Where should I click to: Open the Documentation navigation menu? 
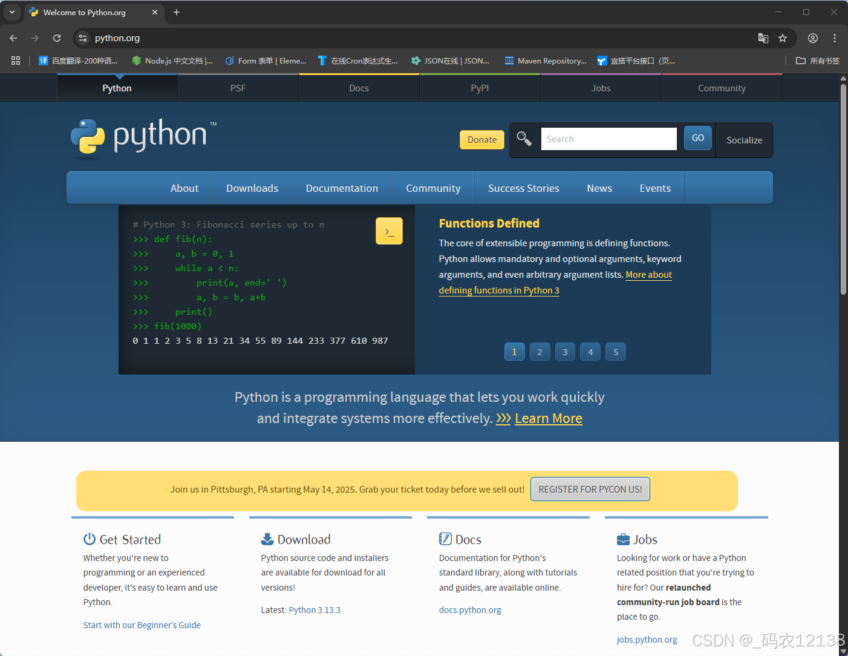[x=342, y=188]
